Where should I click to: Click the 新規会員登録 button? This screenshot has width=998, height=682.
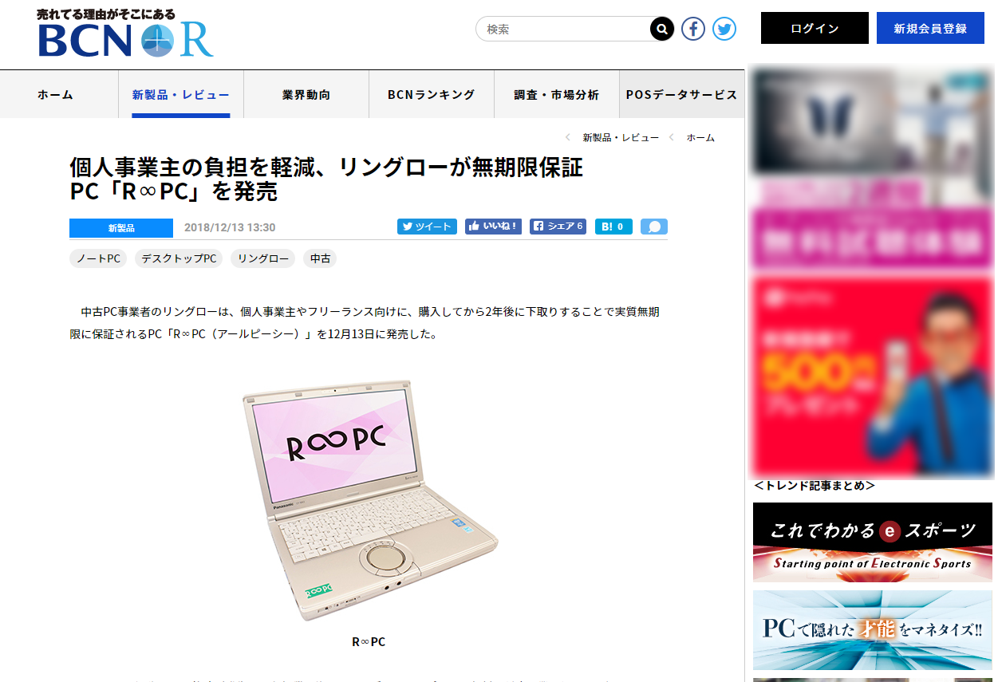(x=930, y=28)
